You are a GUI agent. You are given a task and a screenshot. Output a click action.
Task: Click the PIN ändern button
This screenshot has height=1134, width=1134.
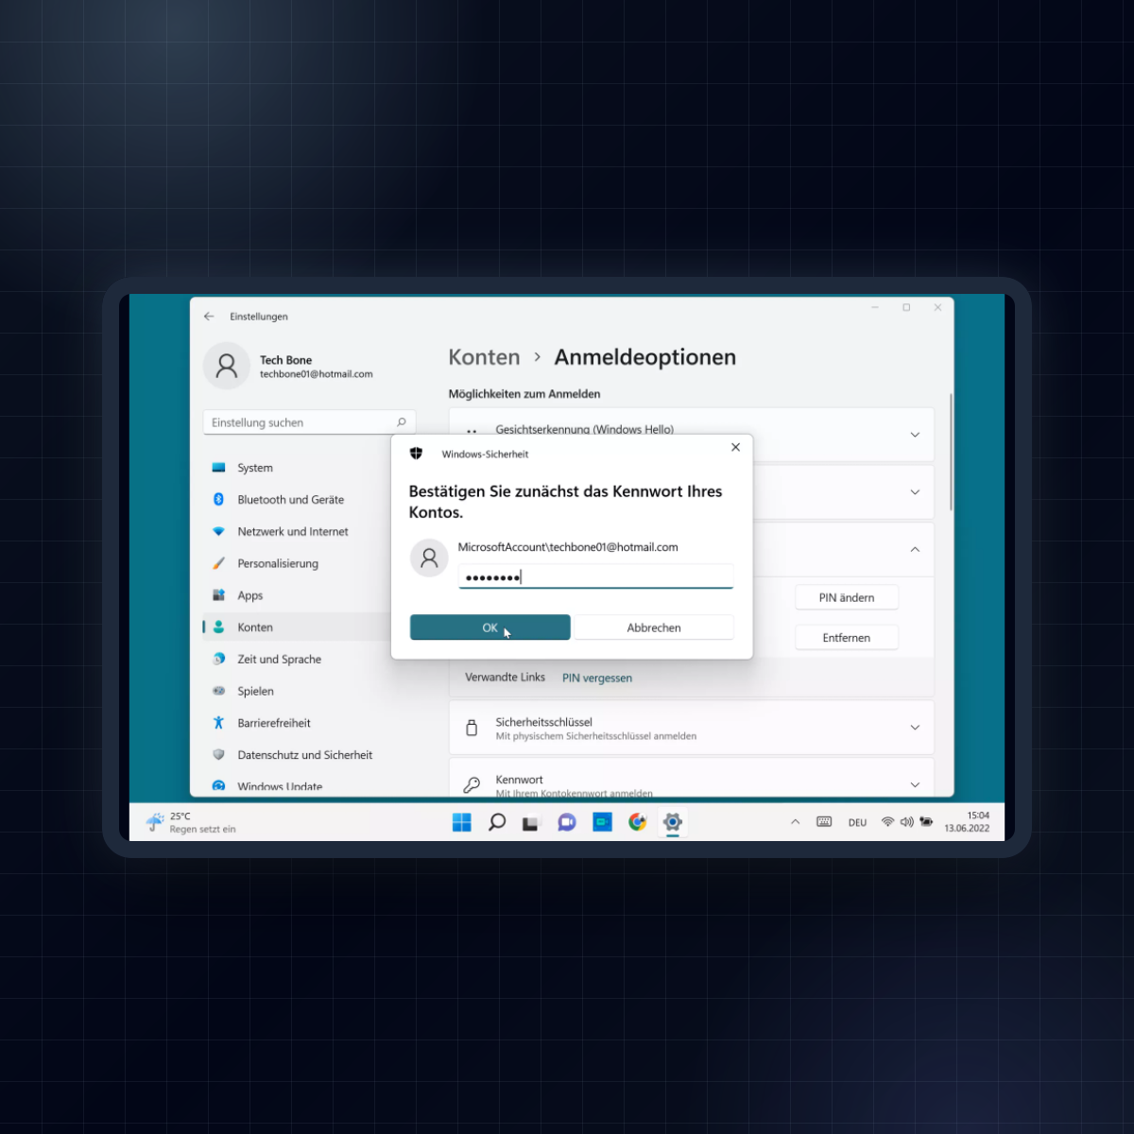click(x=847, y=597)
